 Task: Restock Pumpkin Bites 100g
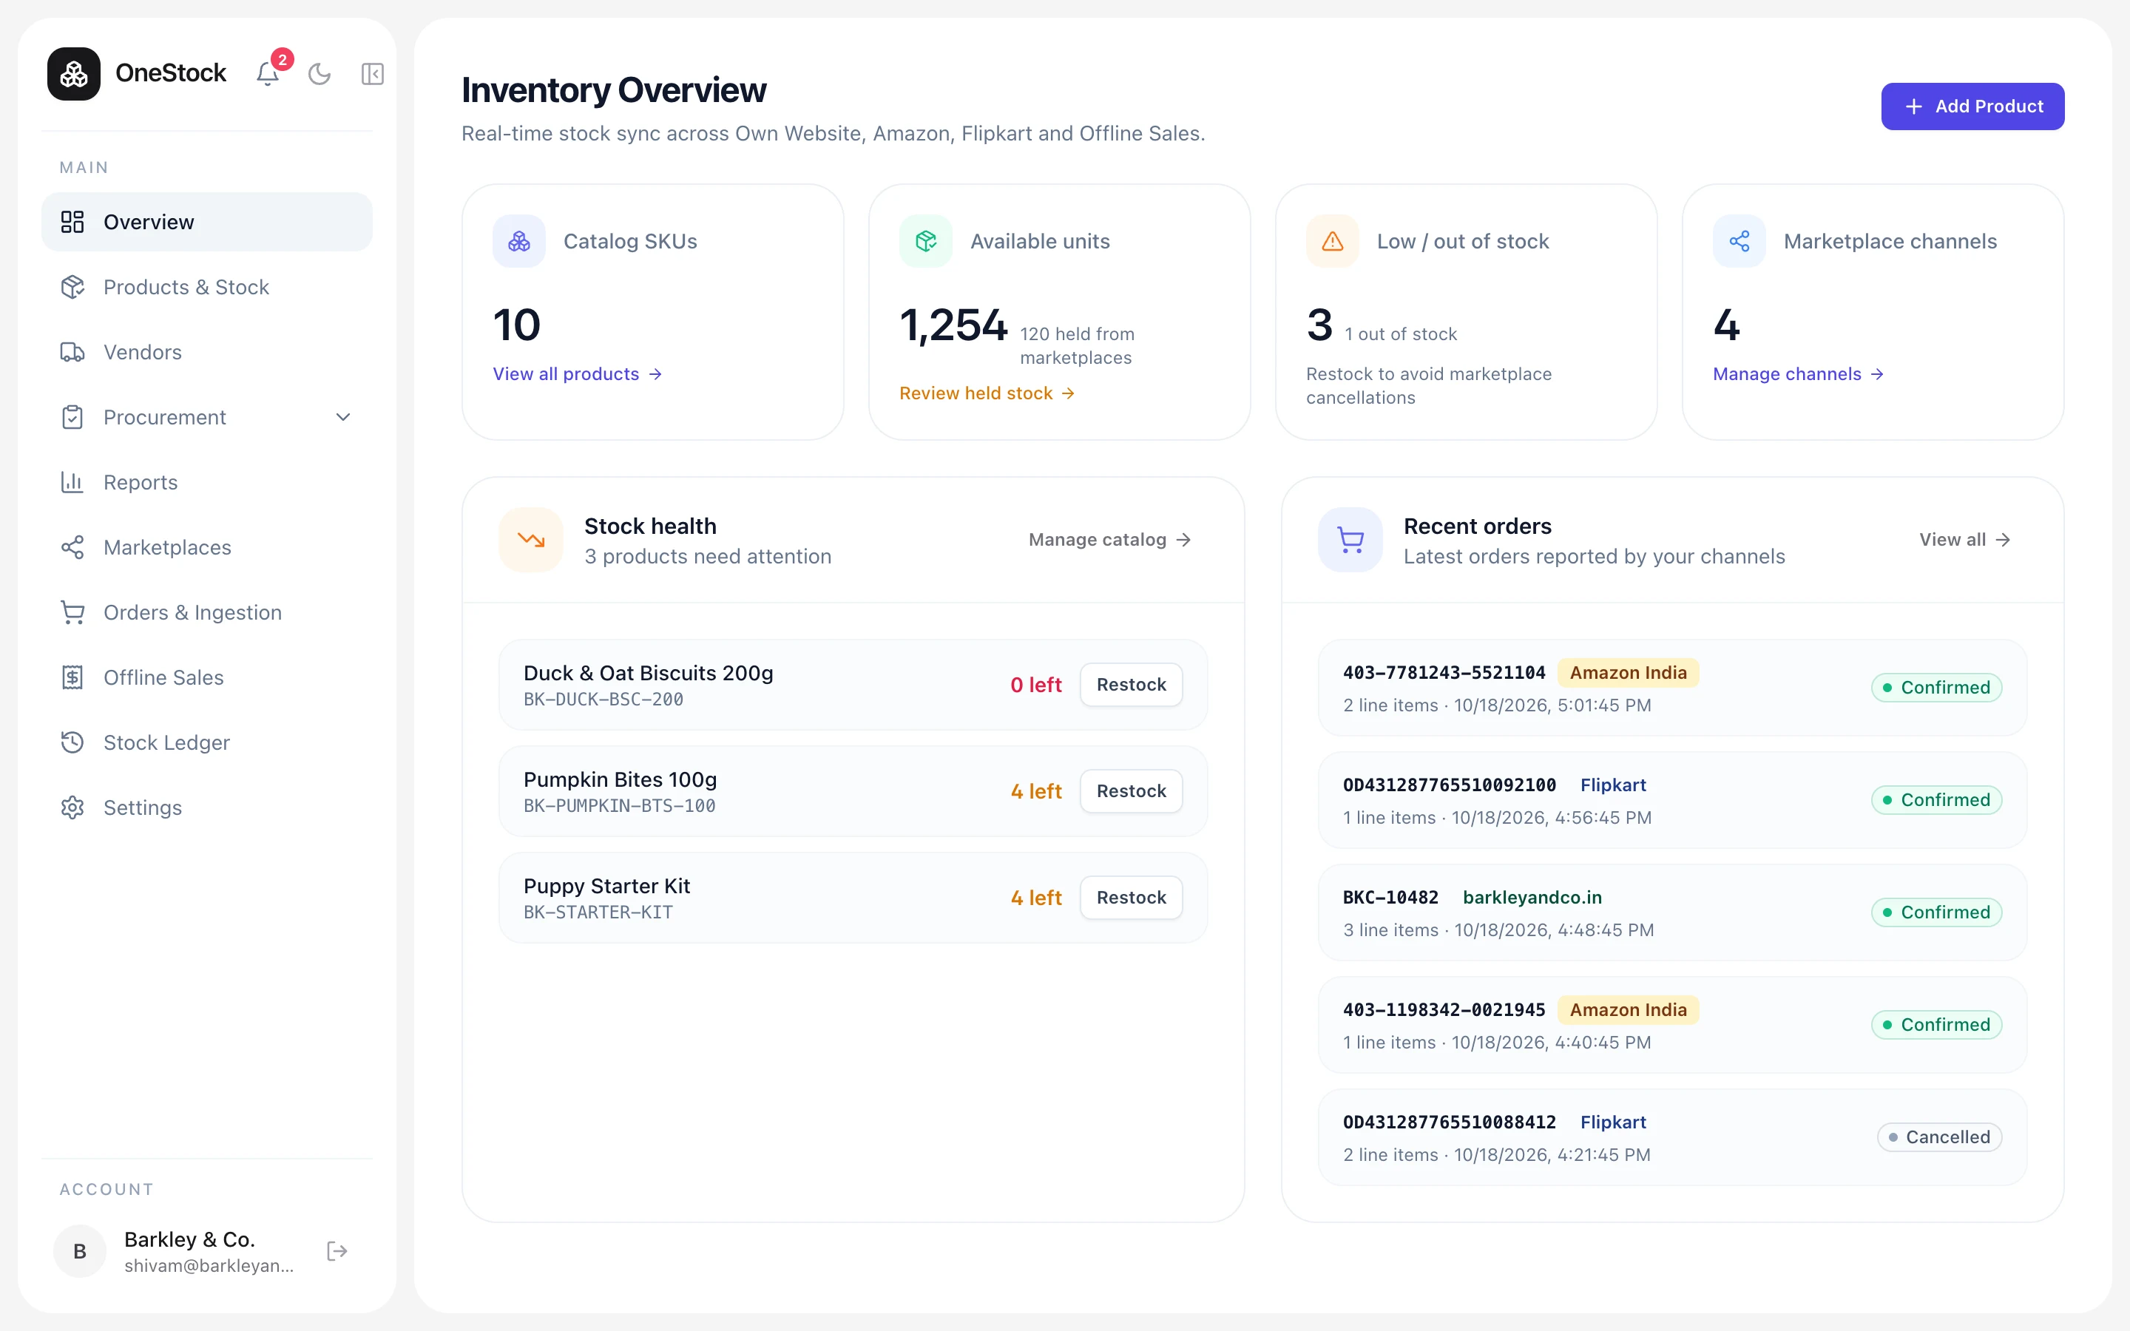[x=1131, y=791]
